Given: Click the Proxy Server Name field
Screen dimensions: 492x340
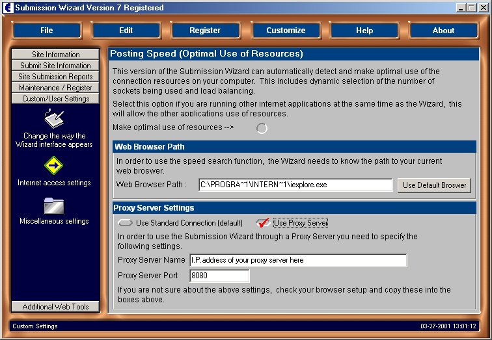Looking at the screenshot, I should tap(299, 260).
